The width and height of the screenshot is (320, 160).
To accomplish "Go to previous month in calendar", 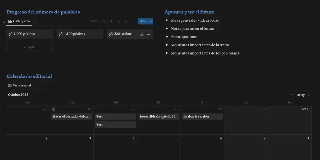I will (x=292, y=95).
